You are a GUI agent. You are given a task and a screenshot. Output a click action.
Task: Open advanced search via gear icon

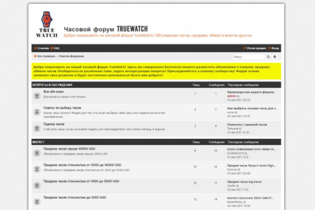pos(275,57)
